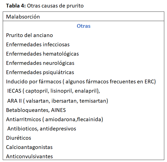Select 'Enfermedades neurológicas' row
This screenshot has width=167, height=162.
[x=40, y=63]
